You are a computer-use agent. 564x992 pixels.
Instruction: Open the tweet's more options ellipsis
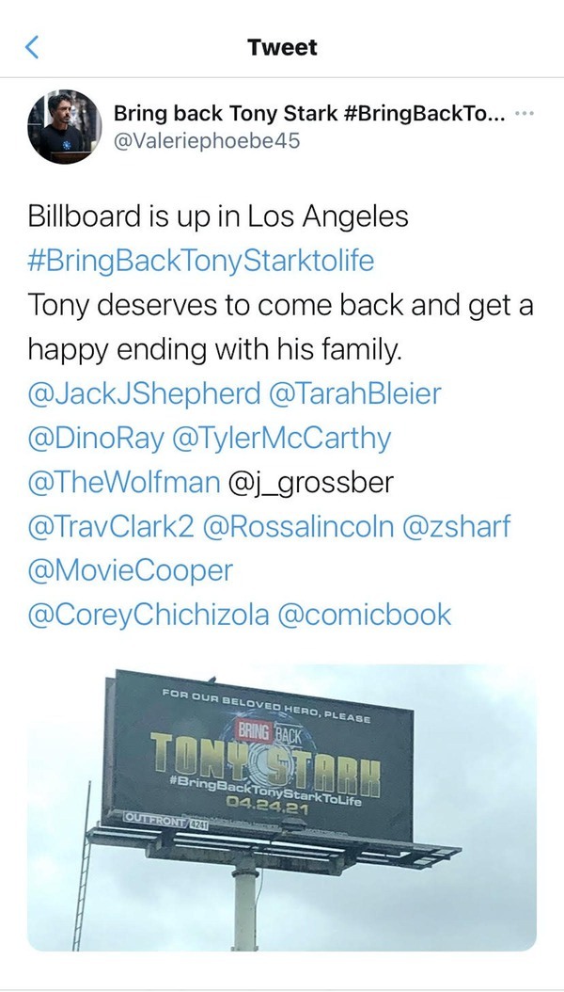(x=526, y=116)
